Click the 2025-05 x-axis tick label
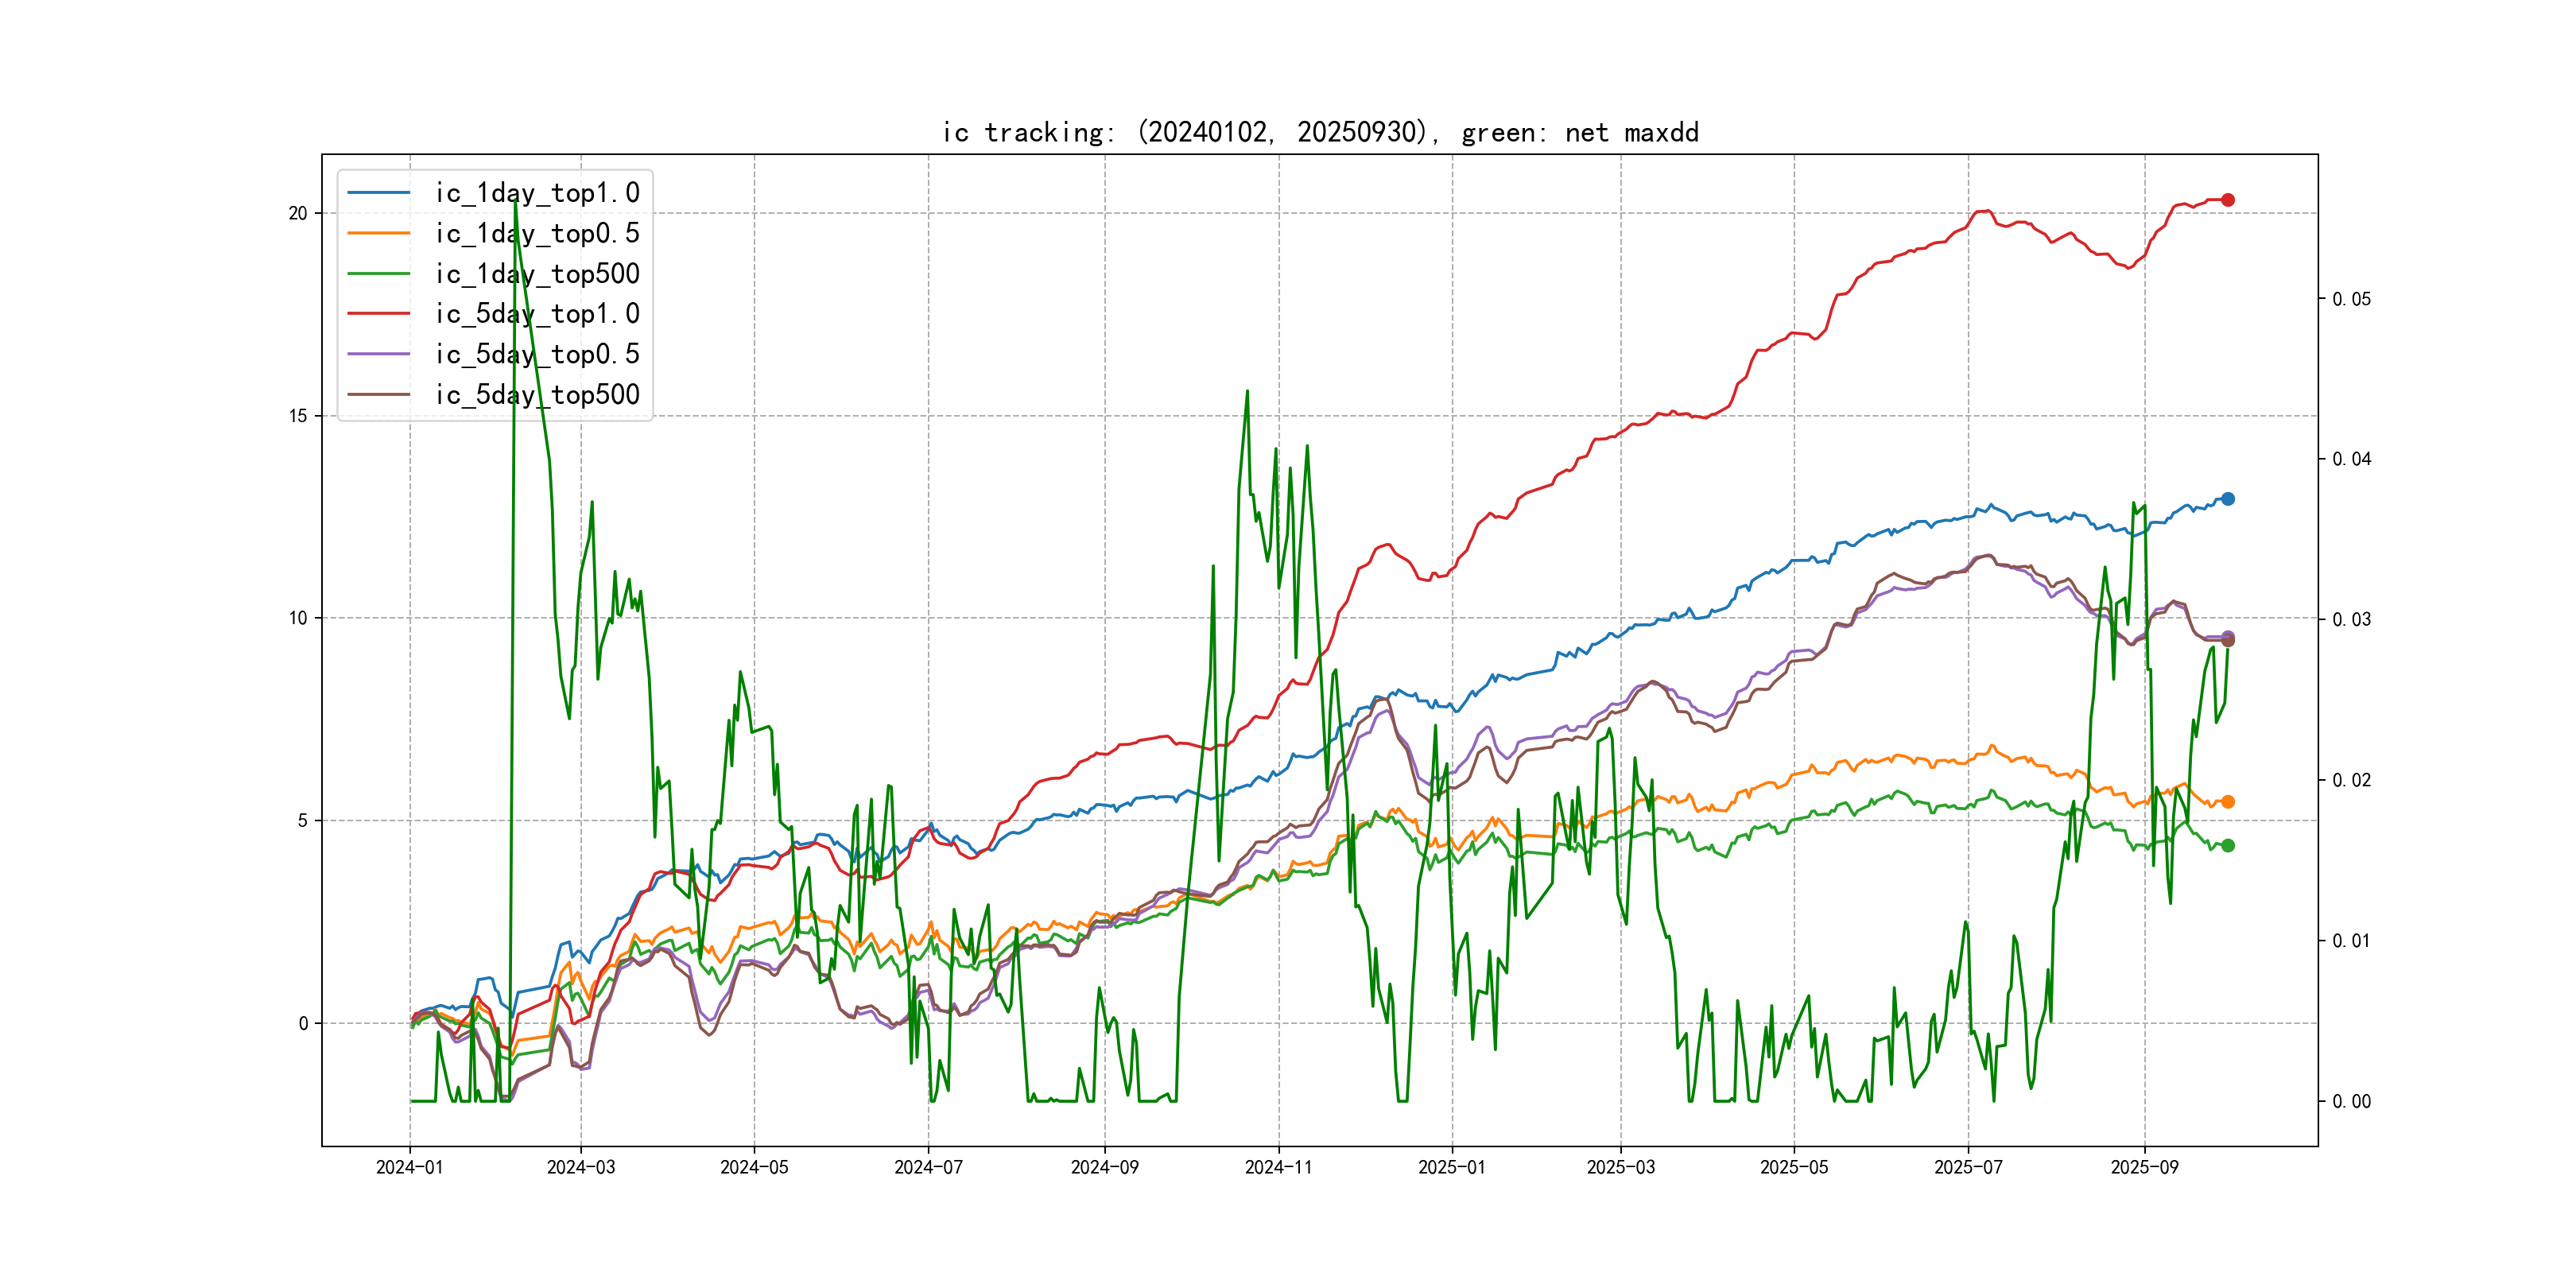Viewport: 2576px width, 1288px height. [x=1794, y=1167]
